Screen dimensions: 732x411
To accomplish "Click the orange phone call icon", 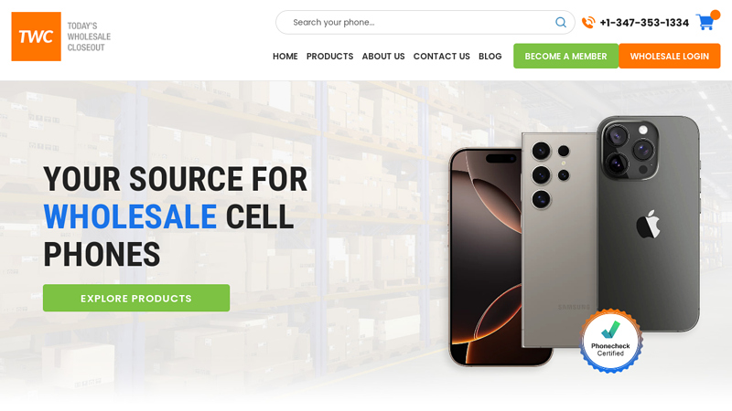I will (x=588, y=22).
